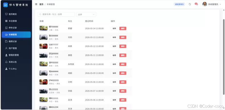Click thumbnail image of vehicle 苏Q66666
This screenshot has width=225, height=110.
43,55
